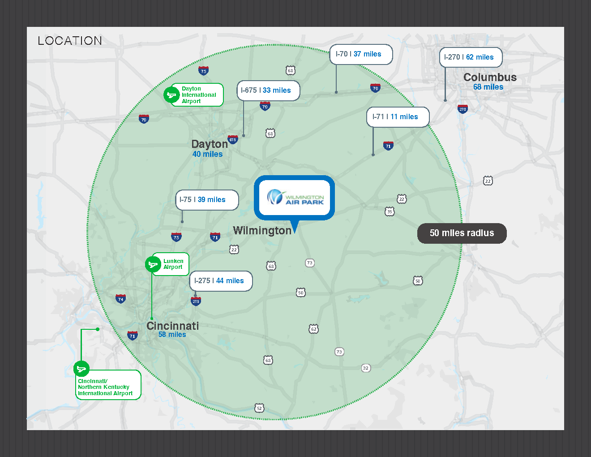Click '68 miles' under Columbus
This screenshot has height=457, width=591.
488,87
